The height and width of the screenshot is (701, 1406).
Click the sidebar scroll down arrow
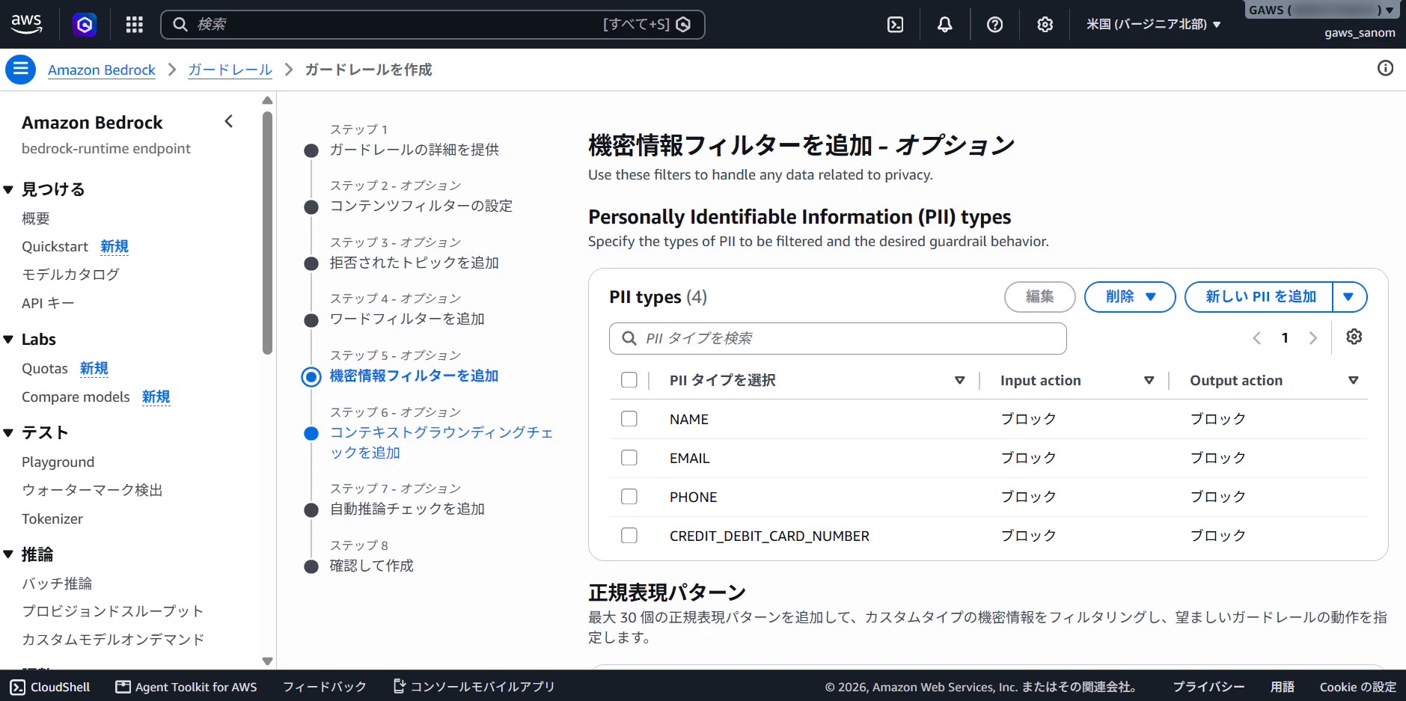(x=268, y=661)
